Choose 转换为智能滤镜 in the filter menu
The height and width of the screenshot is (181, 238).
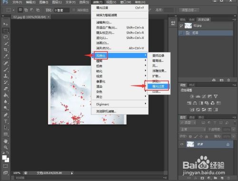(120, 15)
